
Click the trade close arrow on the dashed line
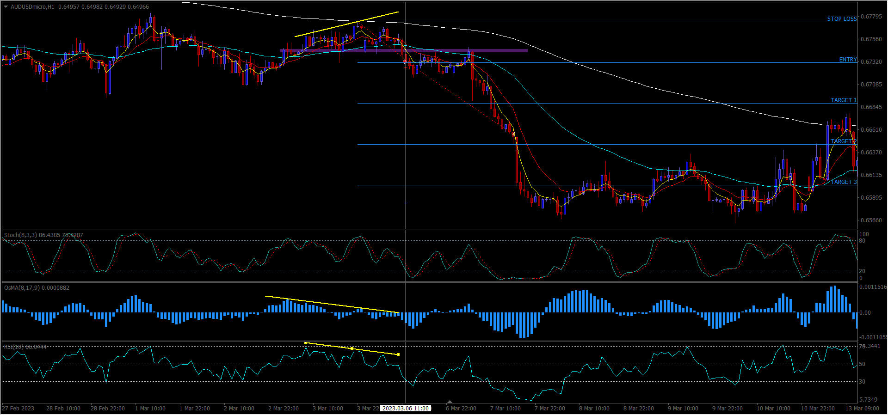pyautogui.click(x=513, y=134)
